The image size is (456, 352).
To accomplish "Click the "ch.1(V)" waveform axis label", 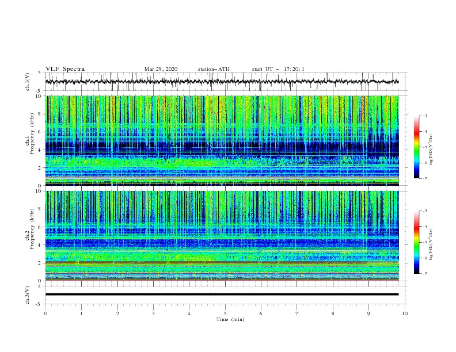I will point(28,82).
